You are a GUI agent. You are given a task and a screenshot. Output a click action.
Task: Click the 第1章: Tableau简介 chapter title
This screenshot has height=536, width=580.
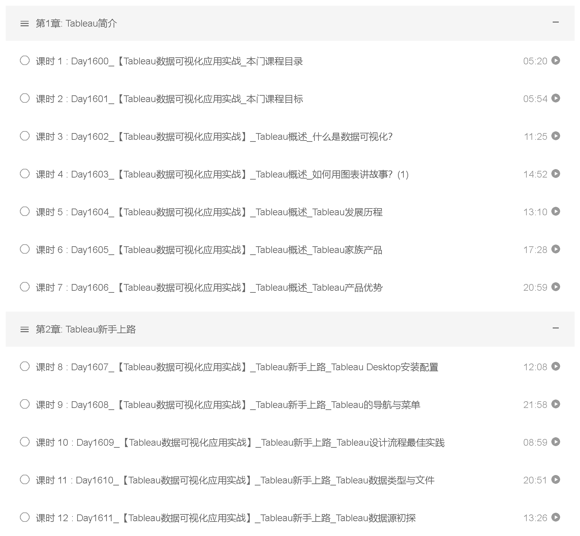pos(76,23)
